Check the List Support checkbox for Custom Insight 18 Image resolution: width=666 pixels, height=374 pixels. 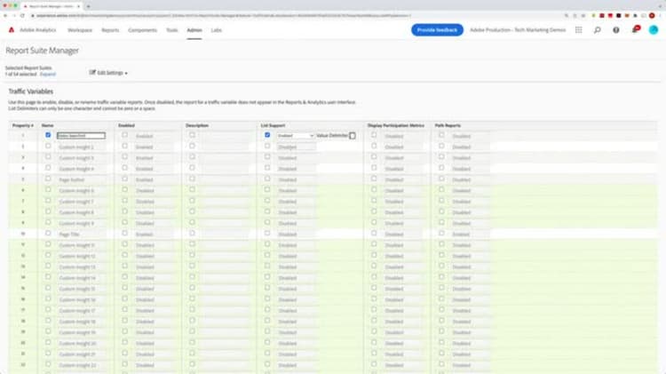click(x=267, y=321)
